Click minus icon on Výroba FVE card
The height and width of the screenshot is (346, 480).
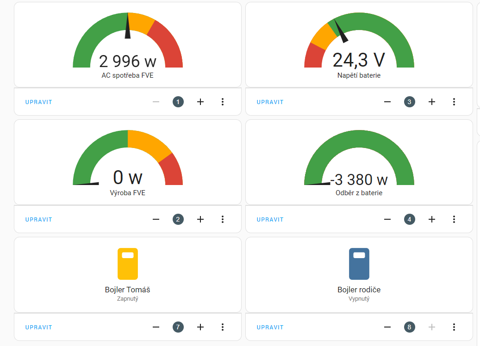click(156, 219)
